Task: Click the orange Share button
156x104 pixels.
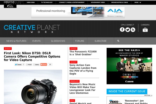Action: pyautogui.click(x=44, y=64)
